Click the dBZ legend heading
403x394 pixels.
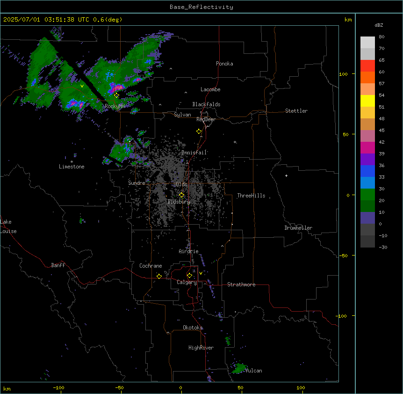(379, 25)
